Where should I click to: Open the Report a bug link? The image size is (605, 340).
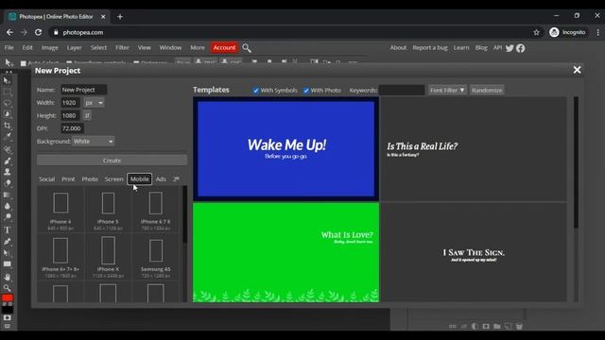tap(430, 48)
